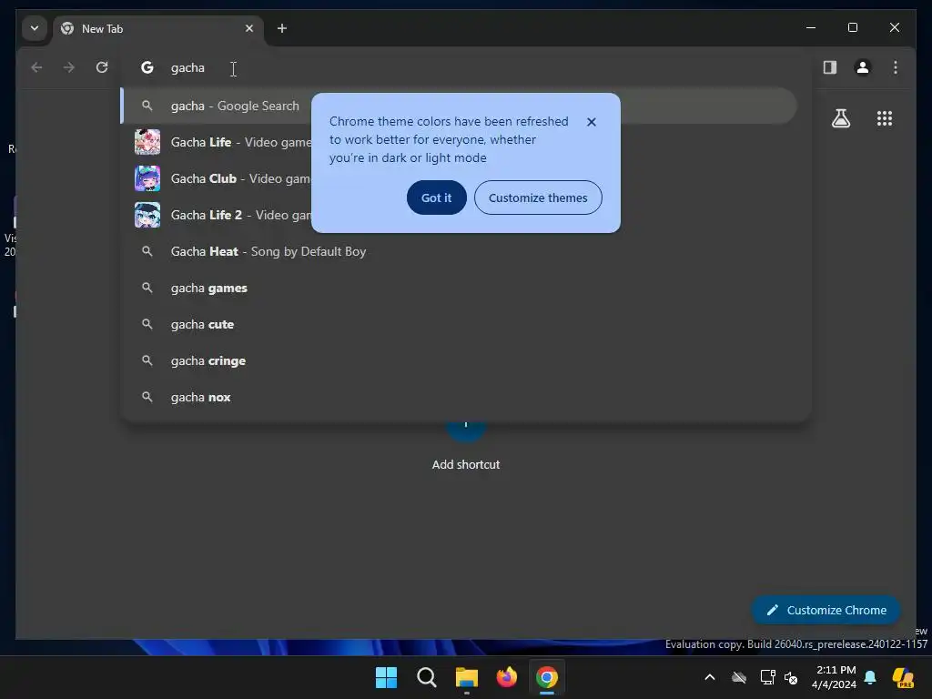Expand the hidden system tray icons
This screenshot has height=699, width=932.
pos(710,677)
